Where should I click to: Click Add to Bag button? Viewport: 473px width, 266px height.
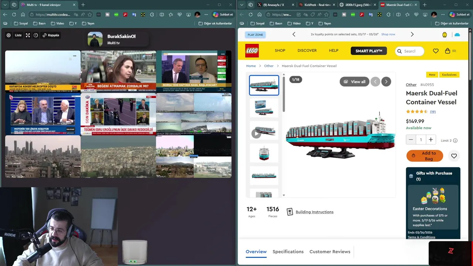[425, 156]
